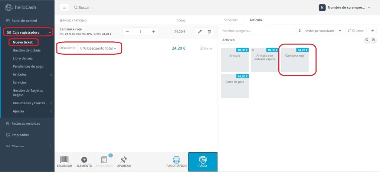Screen dimensions: 380x172
Task: Edit Camiseta roja with pencil icon
Action: point(200,32)
